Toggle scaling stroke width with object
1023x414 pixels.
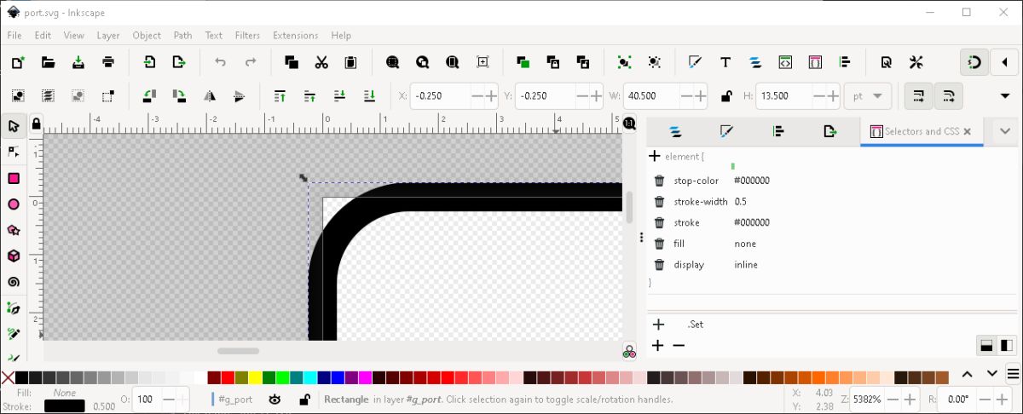918,96
